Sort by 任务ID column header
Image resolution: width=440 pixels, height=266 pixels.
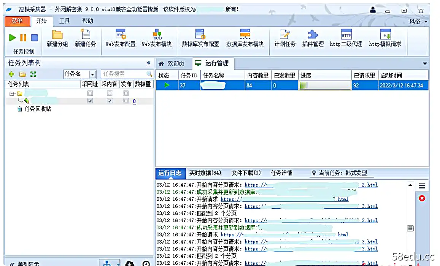(x=189, y=75)
